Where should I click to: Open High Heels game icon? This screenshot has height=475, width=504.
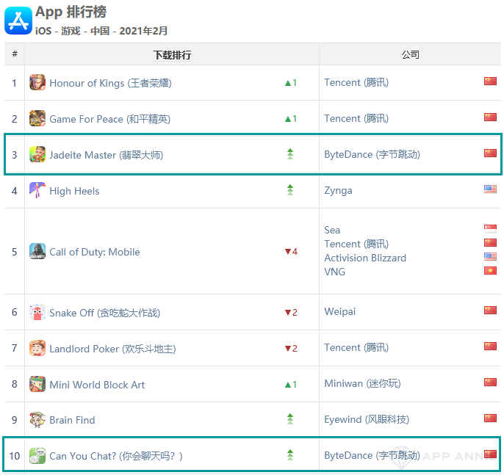click(x=37, y=190)
